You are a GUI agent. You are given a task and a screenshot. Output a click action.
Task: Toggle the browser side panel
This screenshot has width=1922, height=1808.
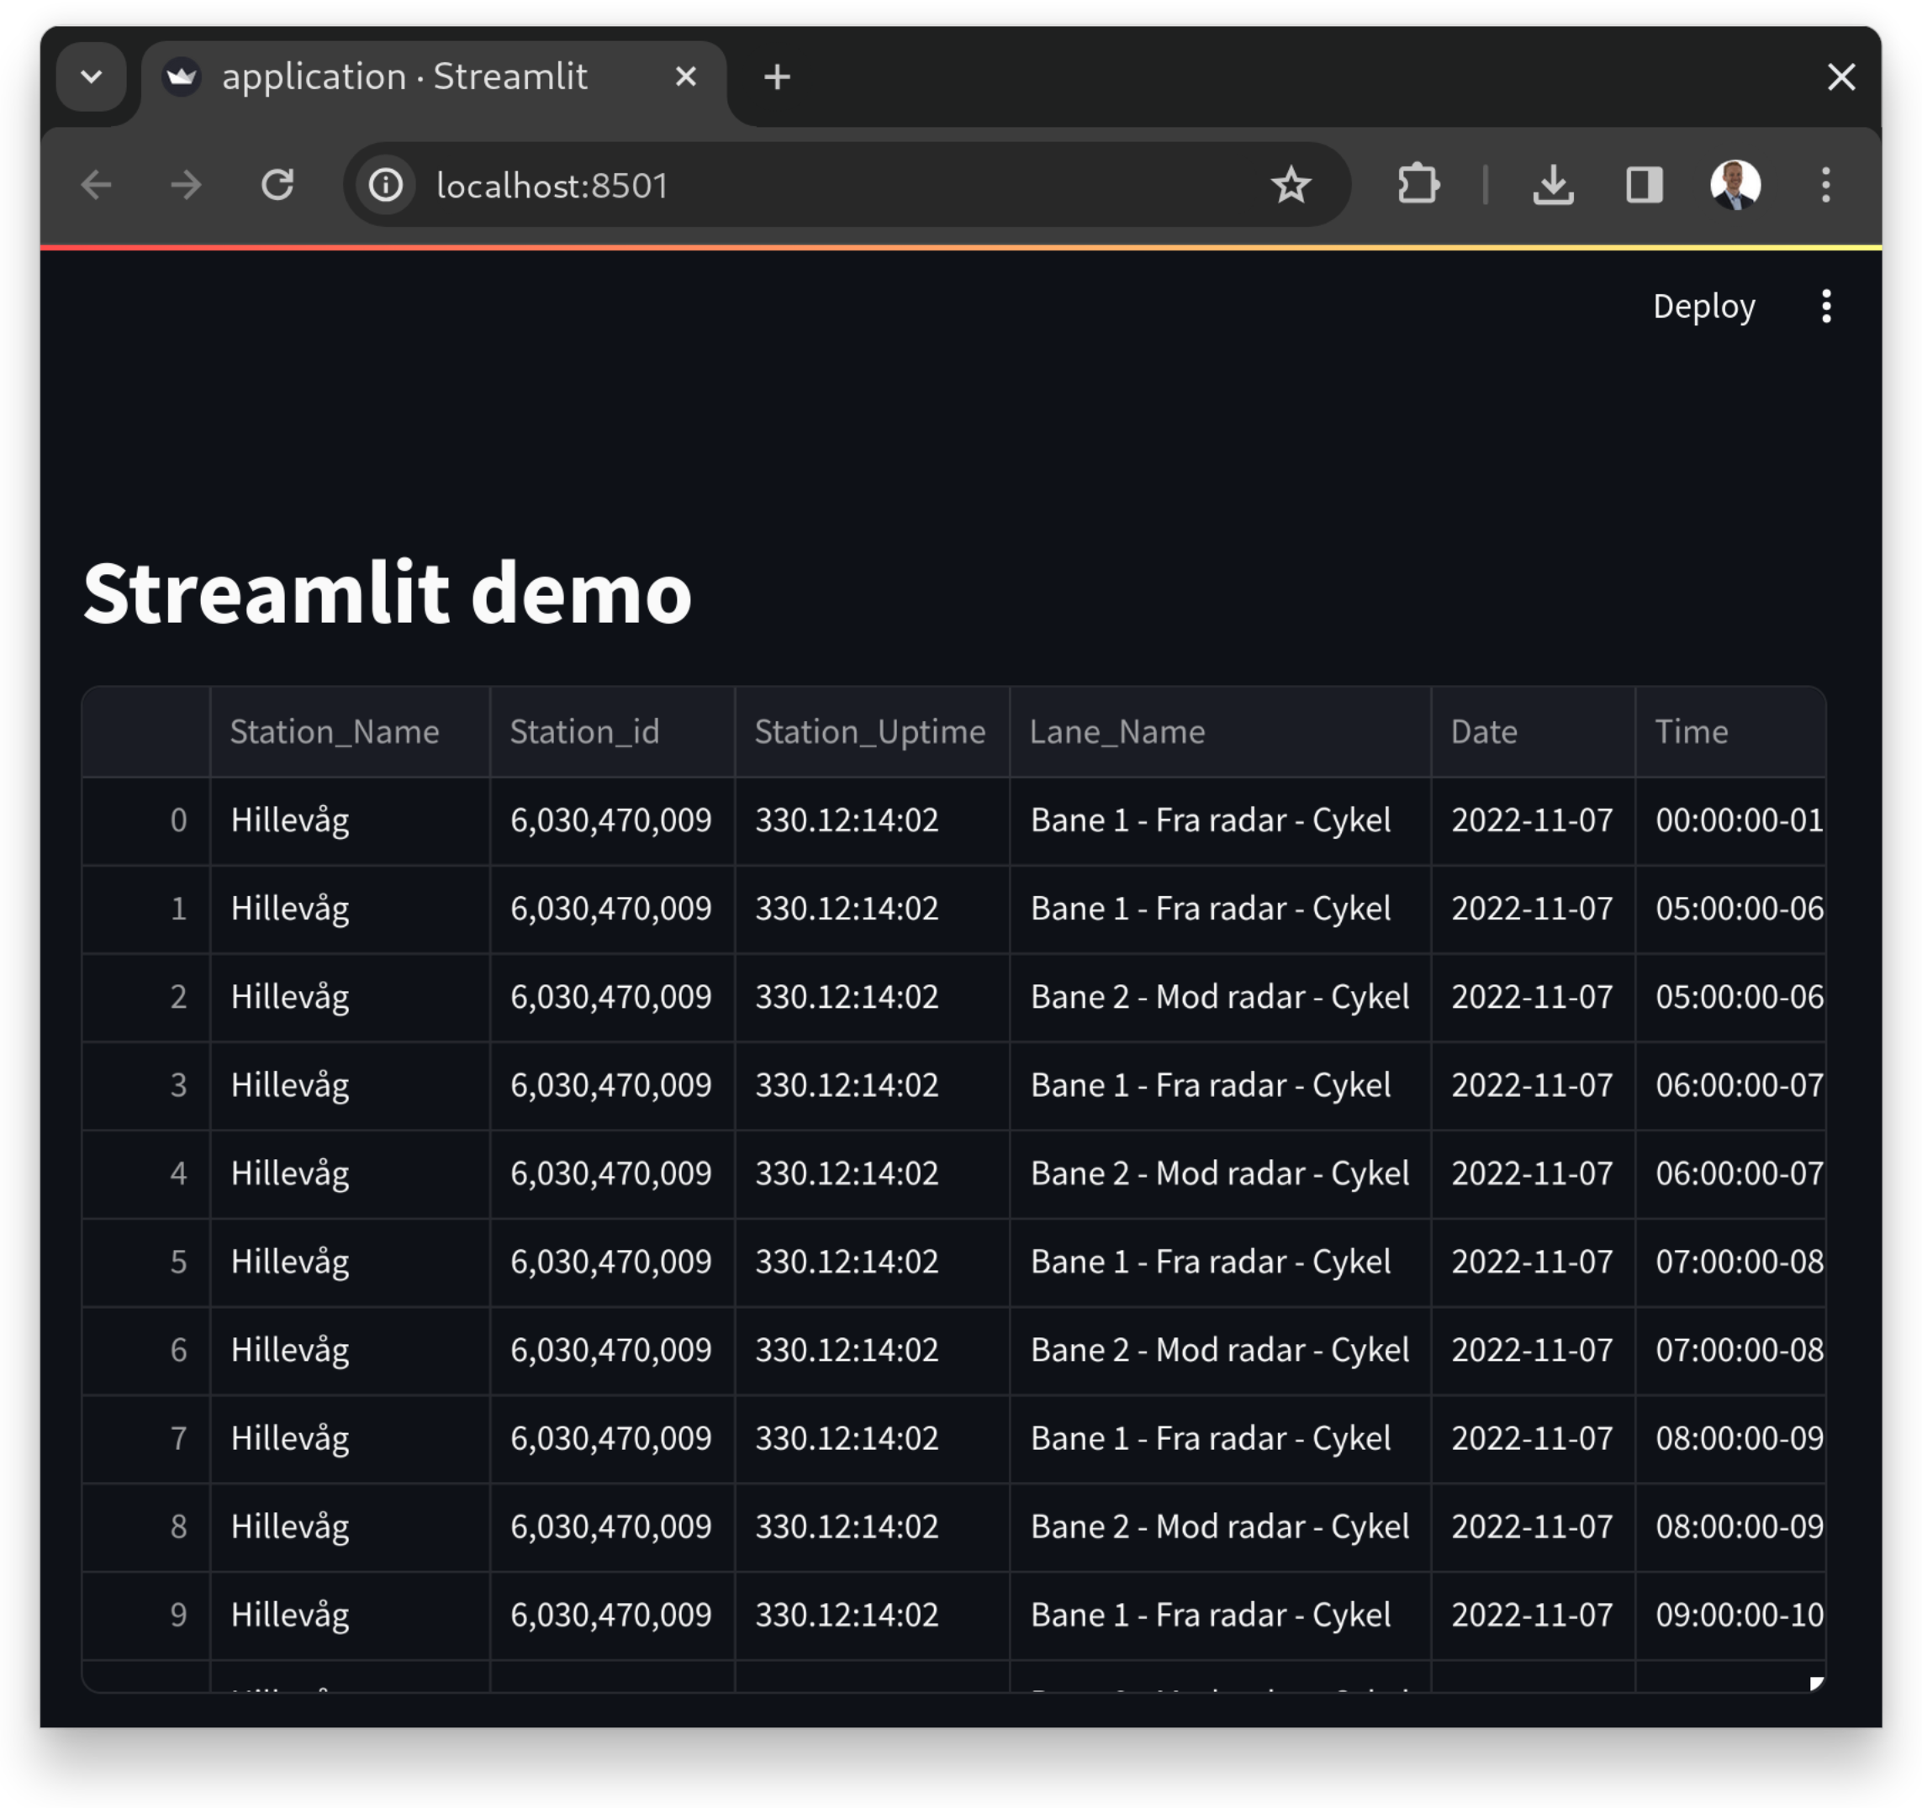point(1645,185)
